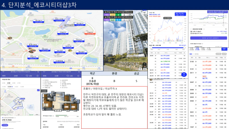Click the 초품아 / 어린이집 / 지상주차 X line
The image size is (229, 129).
point(100,89)
